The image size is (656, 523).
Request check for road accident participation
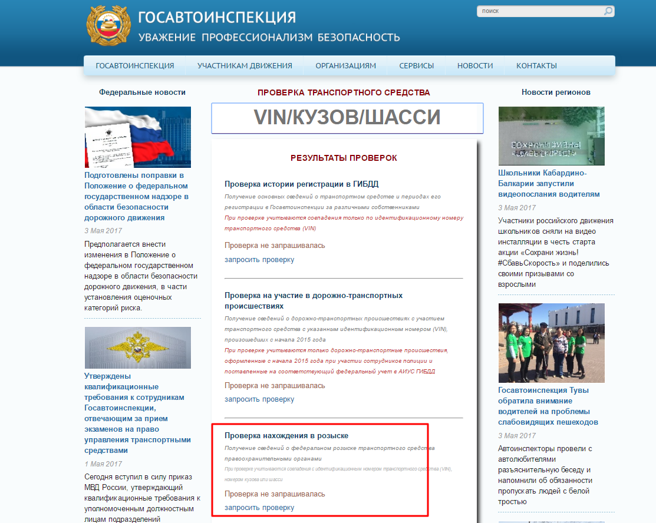pos(259,399)
